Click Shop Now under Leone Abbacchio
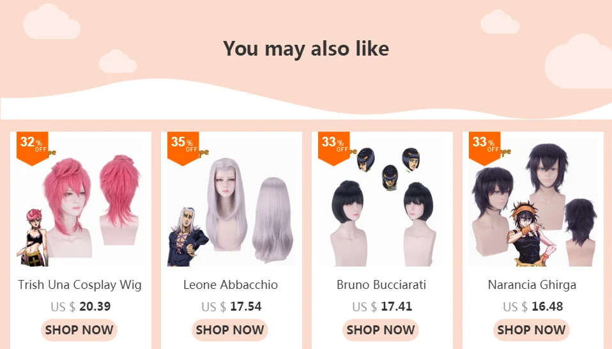The height and width of the screenshot is (349, 612). tap(230, 330)
